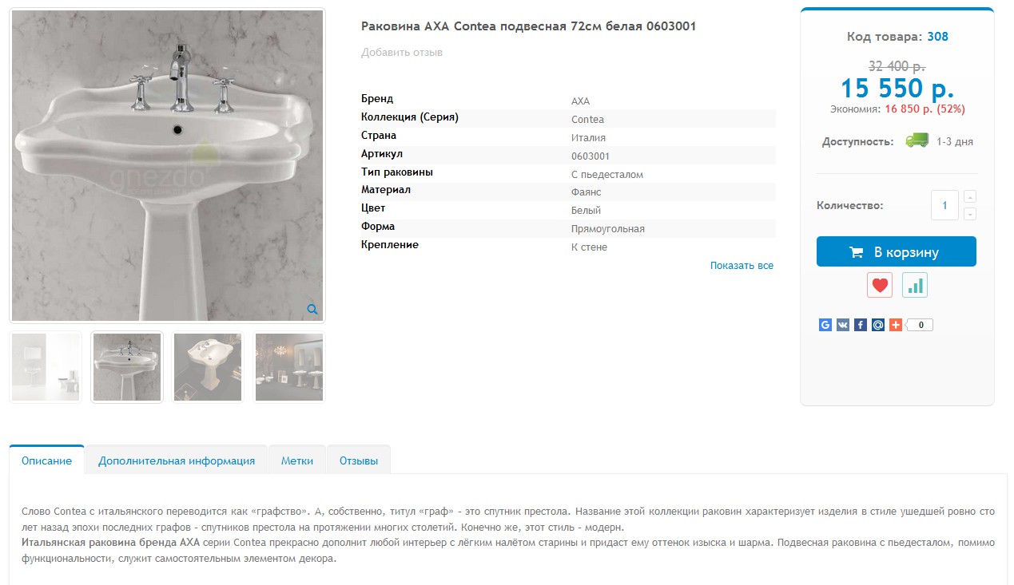Viewport: 1014px width, 585px height.
Task: Select the first bathroom interior thumbnail
Action: 46,367
